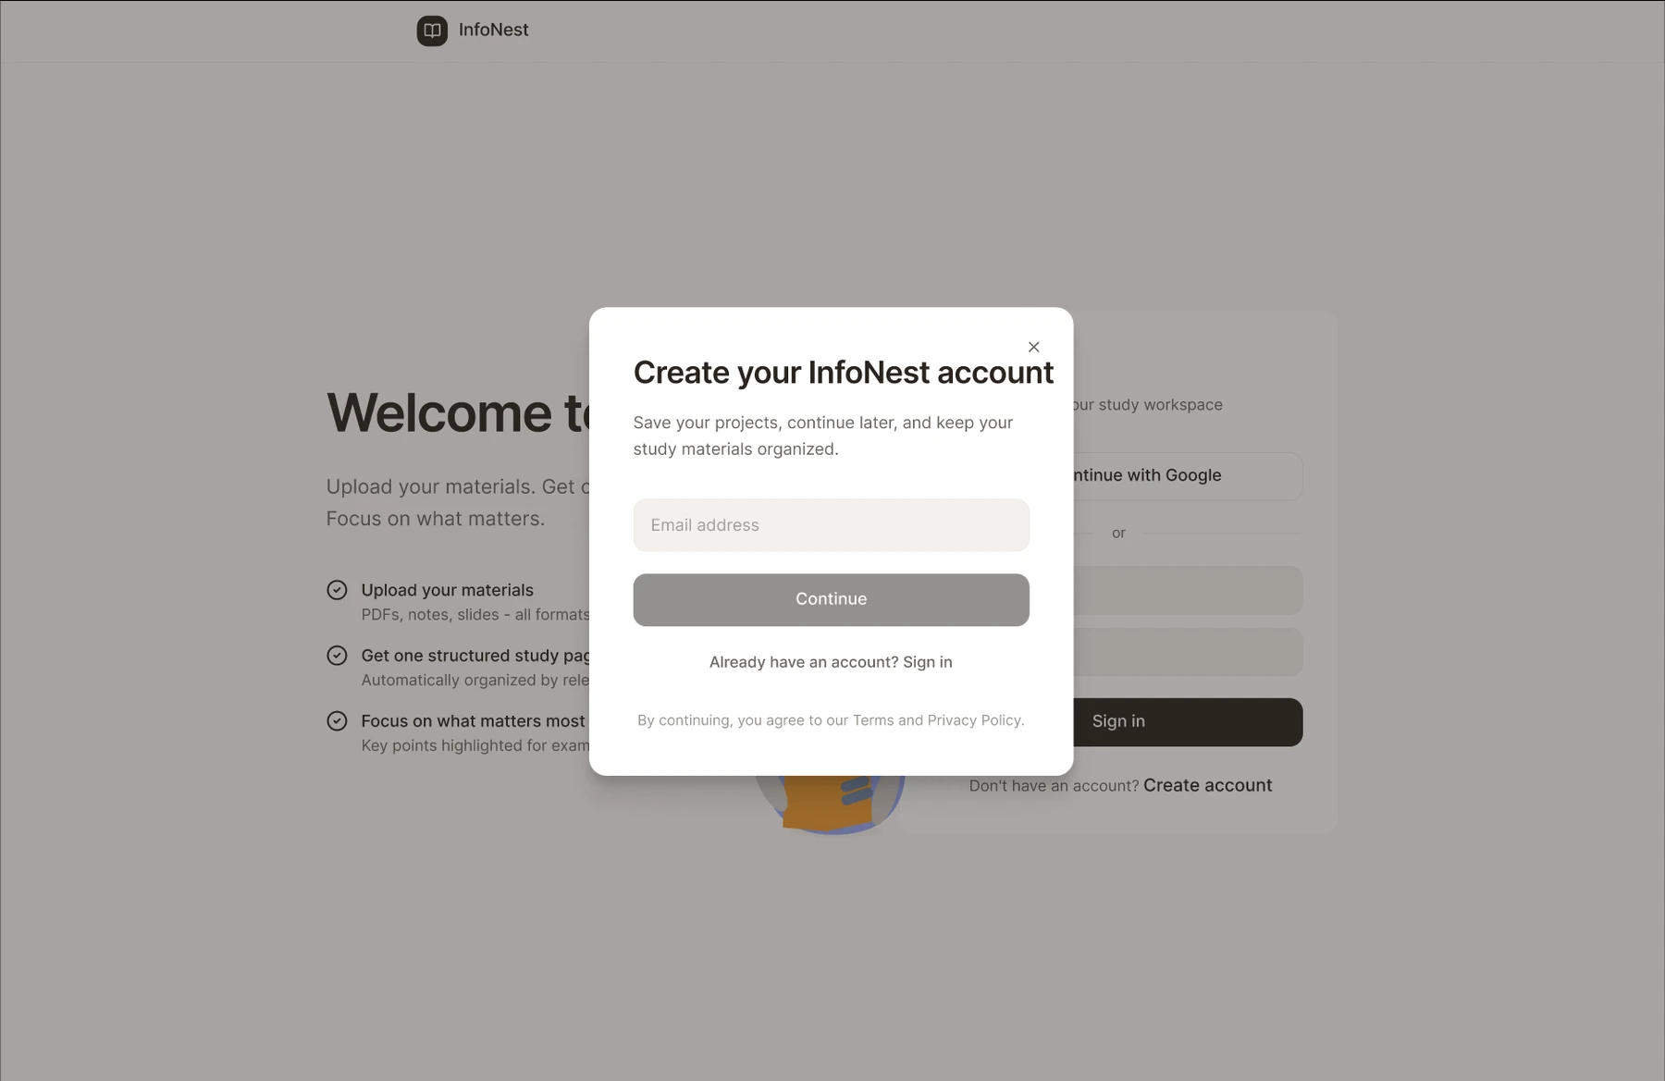Click the dark Sign in button

coord(1188,721)
